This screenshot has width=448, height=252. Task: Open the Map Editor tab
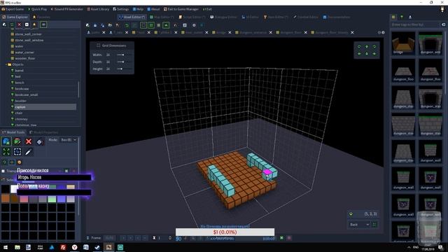click(x=162, y=17)
